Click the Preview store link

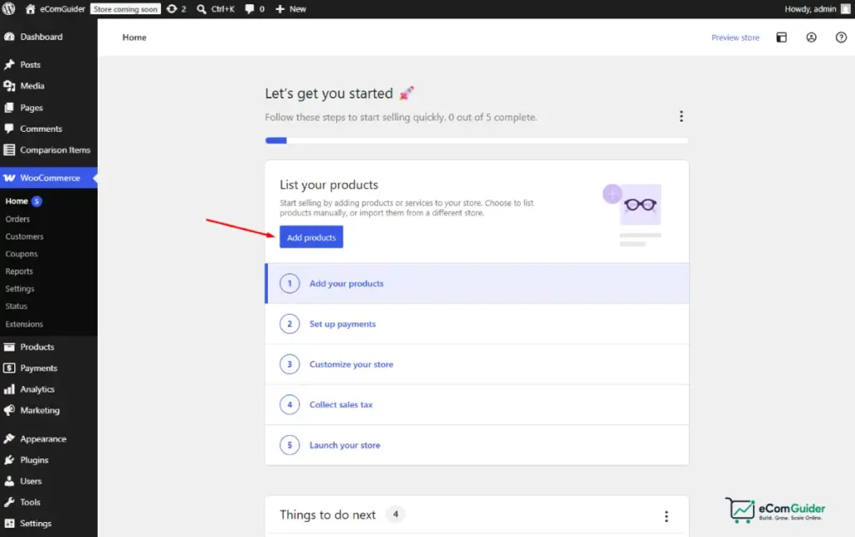point(735,38)
